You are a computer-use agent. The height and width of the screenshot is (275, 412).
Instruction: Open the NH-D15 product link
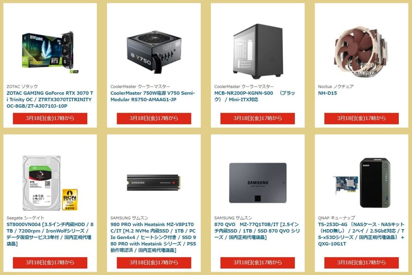[x=328, y=93]
